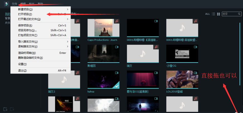Viewport: 243px width, 113px height.
Task: Click video camera badge on 霞与洛CG clip
Action: [x=156, y=73]
